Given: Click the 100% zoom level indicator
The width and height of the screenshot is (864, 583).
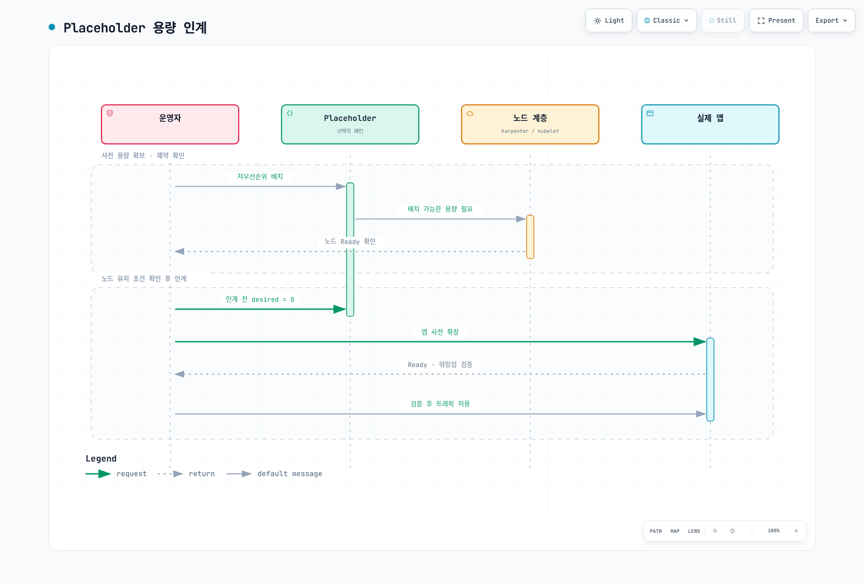Looking at the screenshot, I should click(x=774, y=531).
